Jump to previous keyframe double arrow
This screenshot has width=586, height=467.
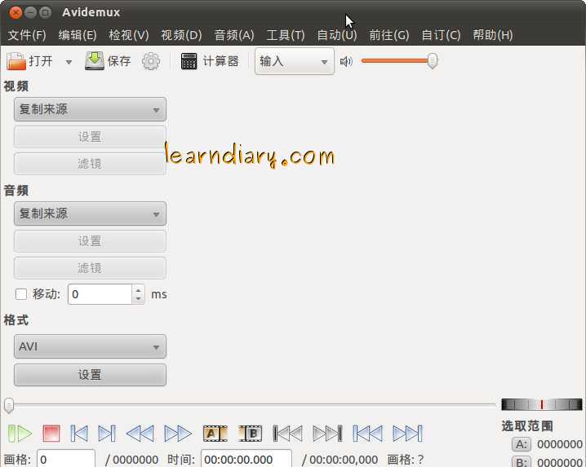coord(140,434)
